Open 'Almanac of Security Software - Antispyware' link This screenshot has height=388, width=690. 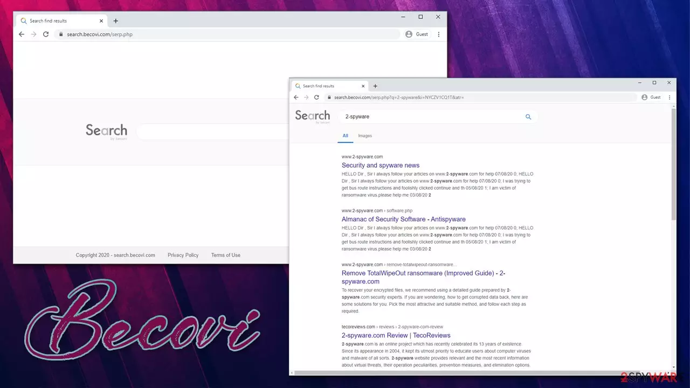pos(404,219)
